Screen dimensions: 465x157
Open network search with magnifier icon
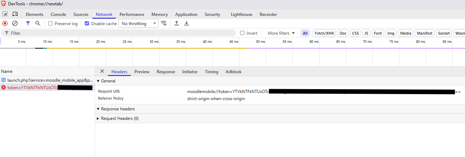coord(38,23)
